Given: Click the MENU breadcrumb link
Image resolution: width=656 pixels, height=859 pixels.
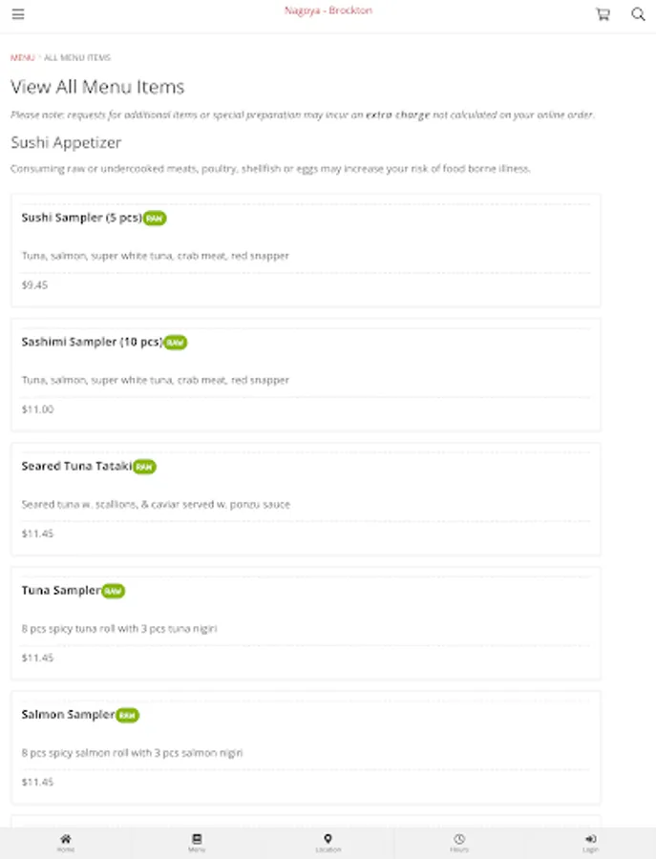Looking at the screenshot, I should click(22, 58).
